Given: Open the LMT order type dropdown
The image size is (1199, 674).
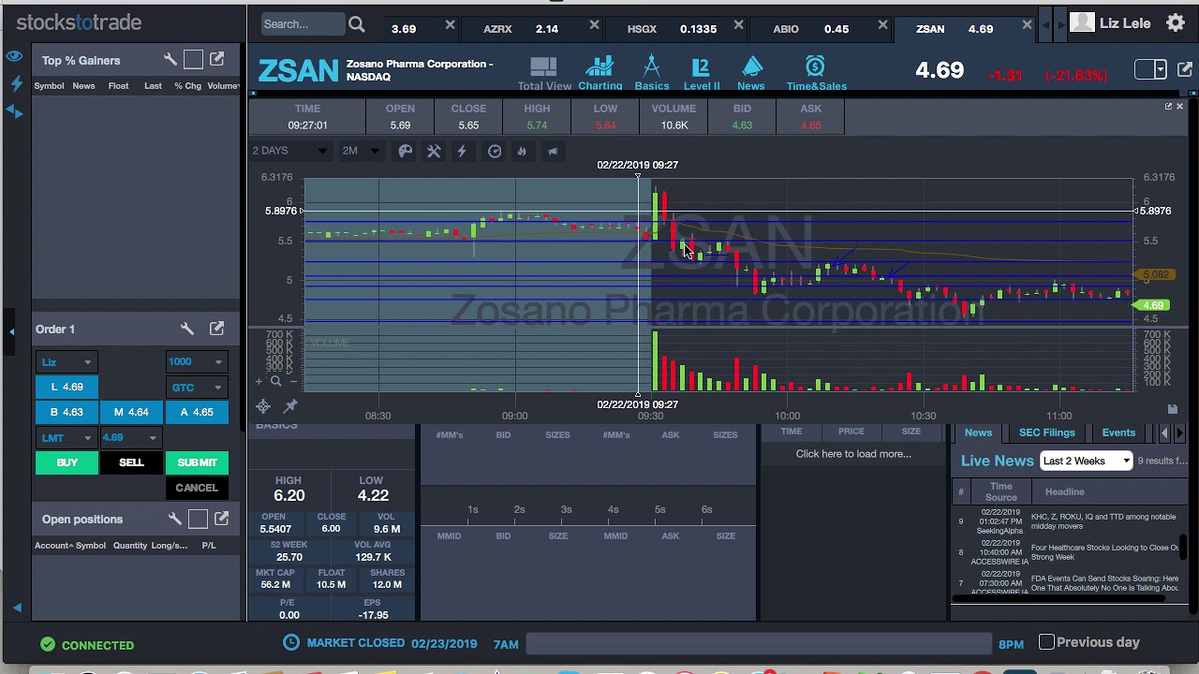Looking at the screenshot, I should pyautogui.click(x=66, y=438).
